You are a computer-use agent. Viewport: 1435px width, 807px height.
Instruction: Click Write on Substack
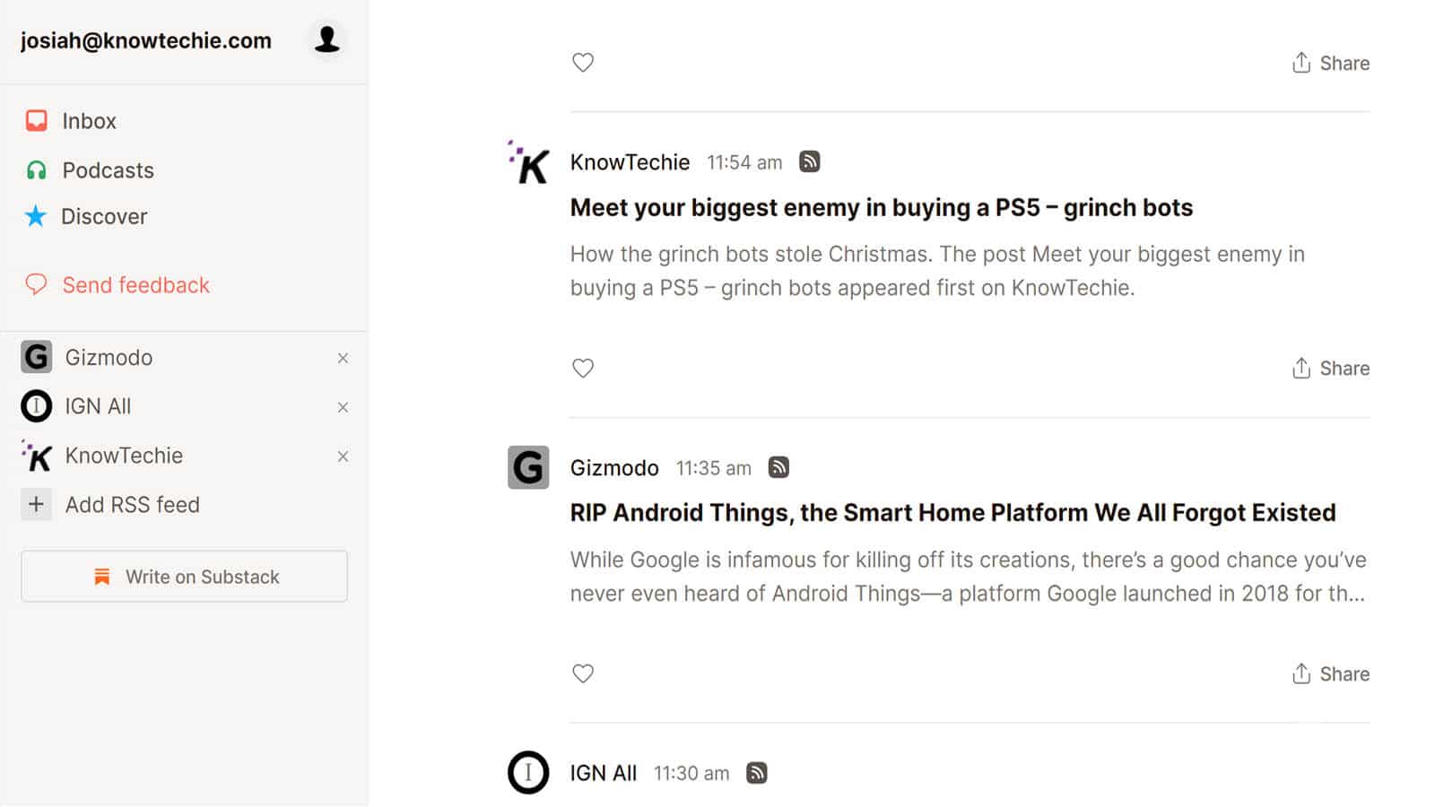pos(184,577)
